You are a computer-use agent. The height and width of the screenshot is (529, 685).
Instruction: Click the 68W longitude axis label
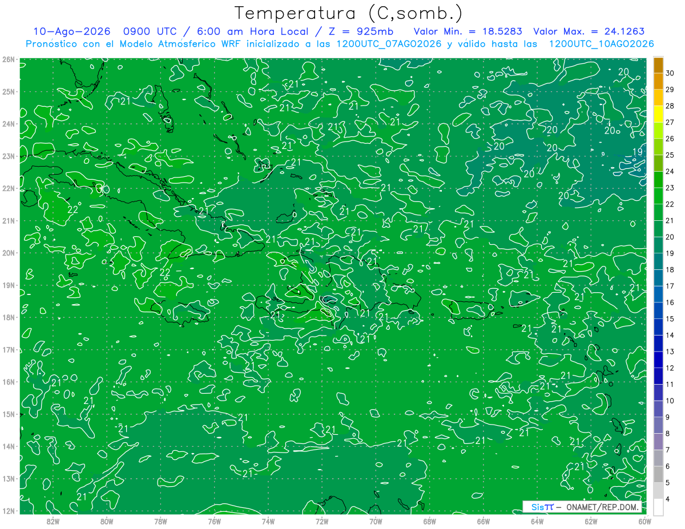429,521
